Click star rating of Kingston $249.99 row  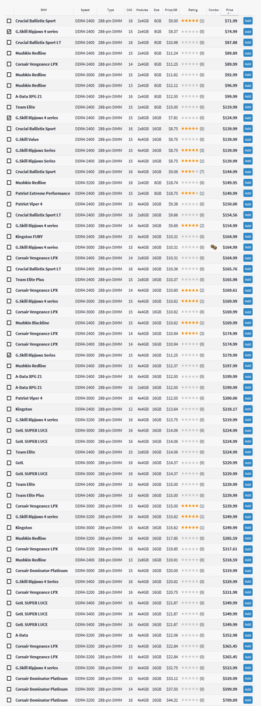(190, 527)
